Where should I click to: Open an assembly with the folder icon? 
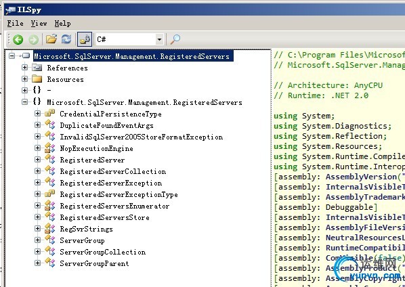pos(51,39)
